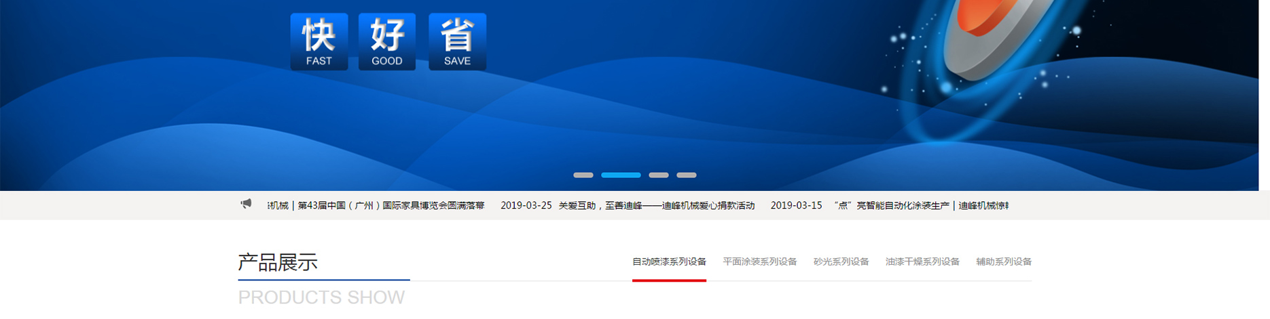Click the 快 FAST tile in banner
The image size is (1270, 319).
319,42
